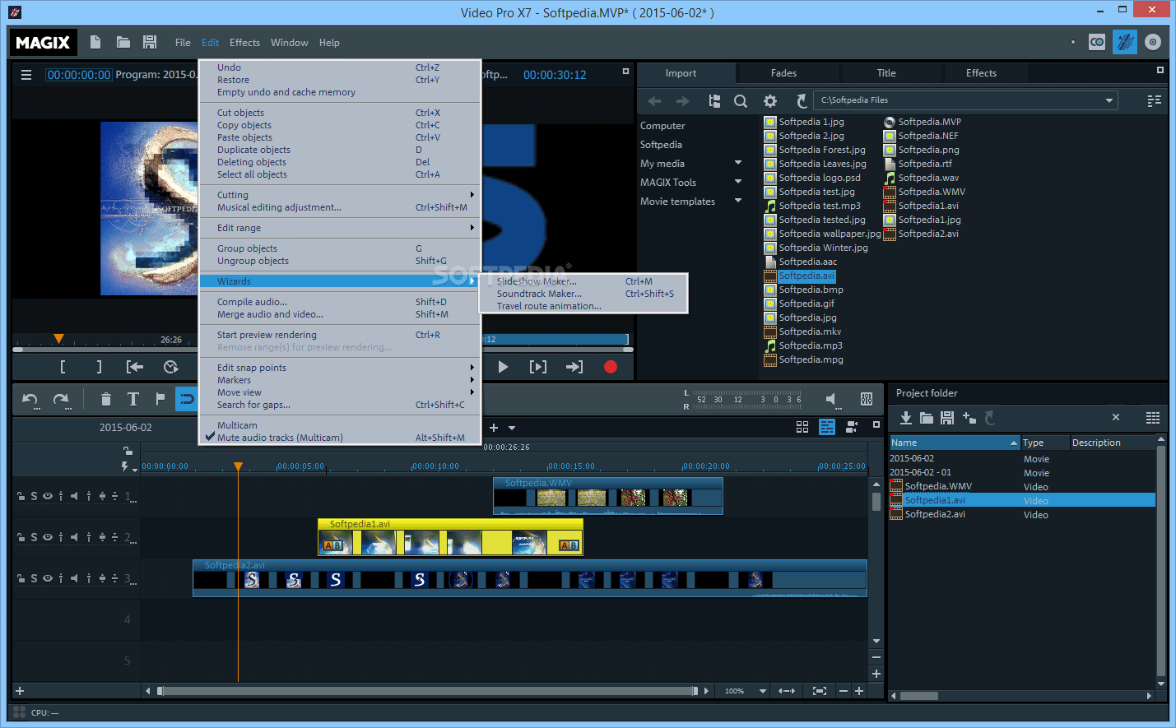Open the title editor T icon

tap(132, 400)
